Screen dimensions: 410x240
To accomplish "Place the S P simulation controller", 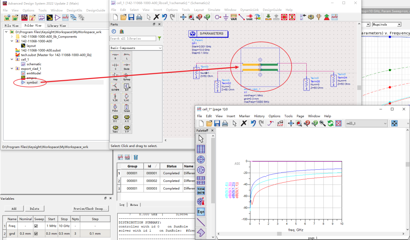I will (126, 129).
